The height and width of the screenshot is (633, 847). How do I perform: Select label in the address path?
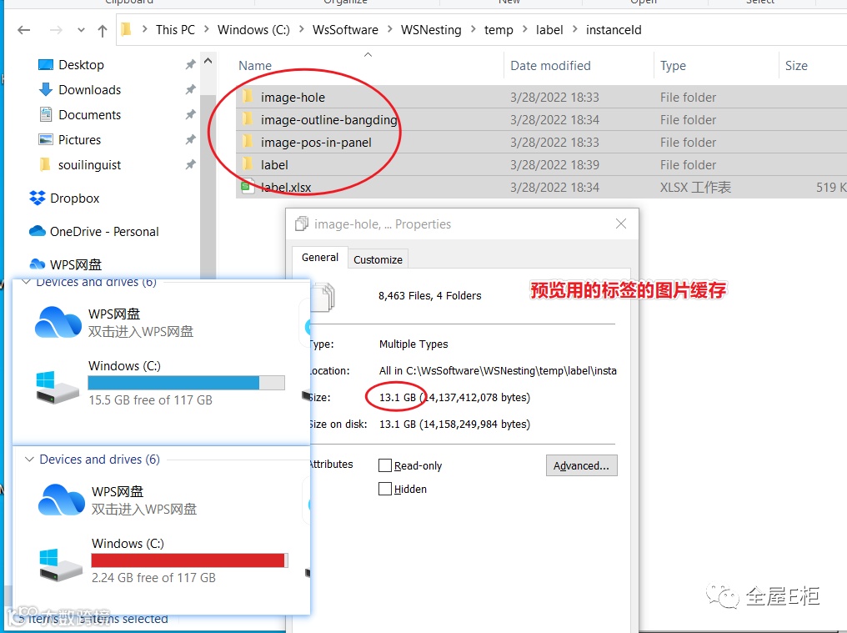point(549,30)
